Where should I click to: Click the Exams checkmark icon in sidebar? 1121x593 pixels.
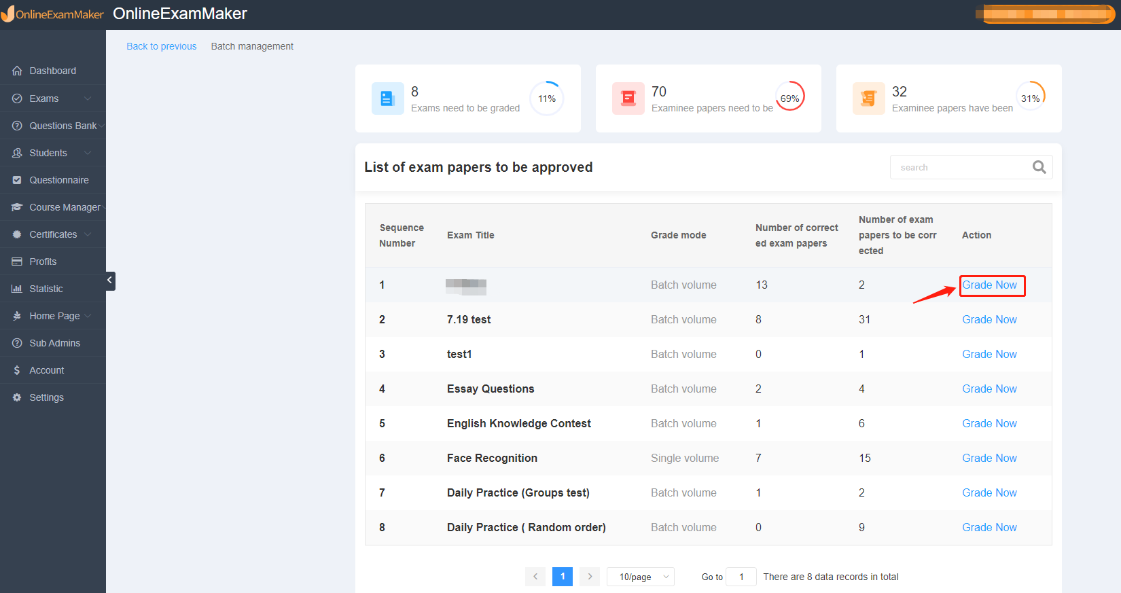pos(17,98)
